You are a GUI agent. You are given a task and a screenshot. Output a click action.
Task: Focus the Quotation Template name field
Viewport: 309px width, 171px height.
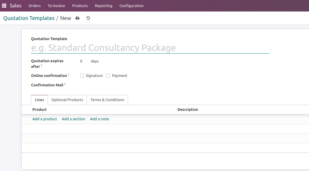pos(150,48)
